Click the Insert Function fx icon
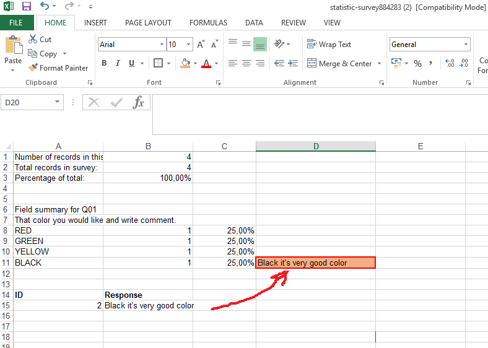Viewport: 488px width, 348px height. (139, 103)
